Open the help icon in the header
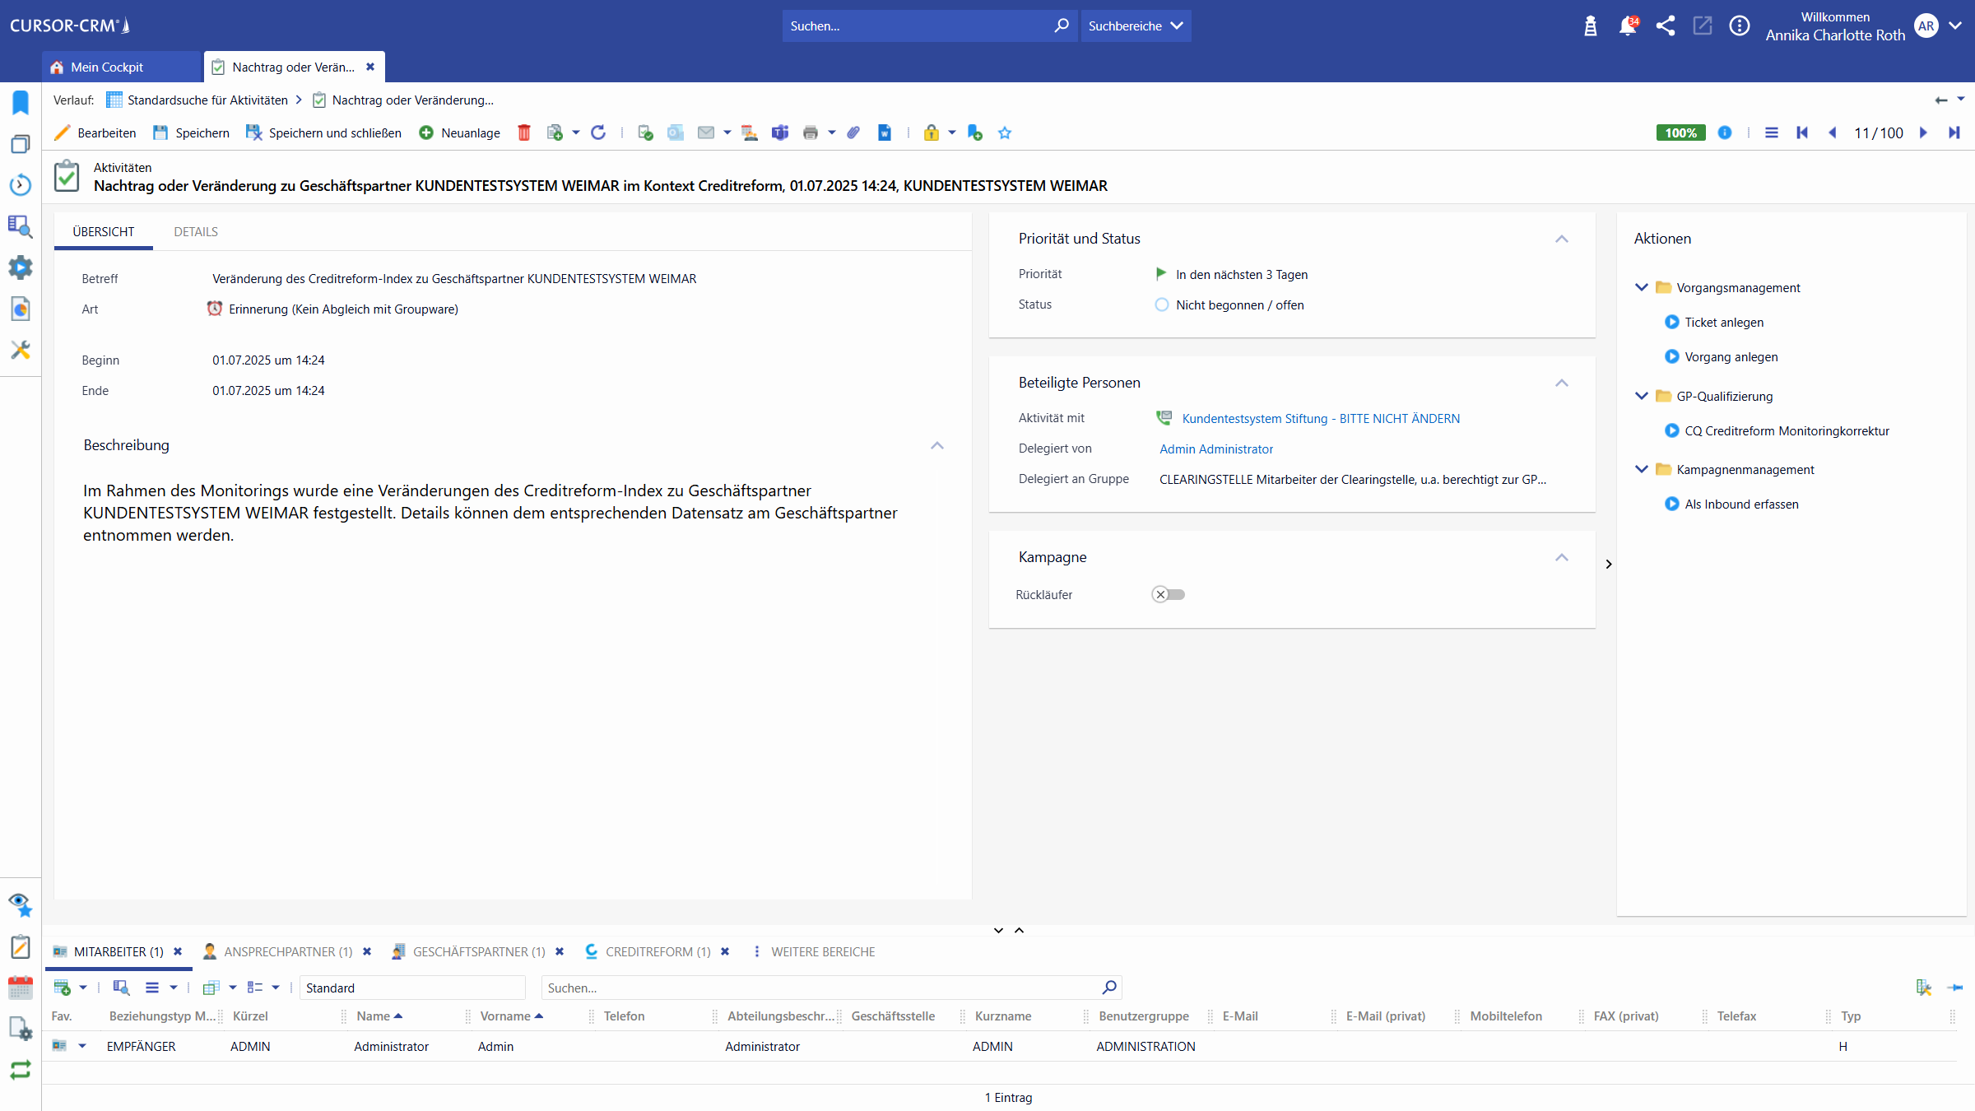This screenshot has height=1111, width=1975. click(1740, 26)
